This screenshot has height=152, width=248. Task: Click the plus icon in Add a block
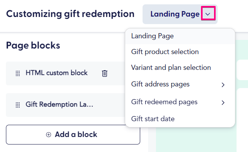[x=49, y=135]
